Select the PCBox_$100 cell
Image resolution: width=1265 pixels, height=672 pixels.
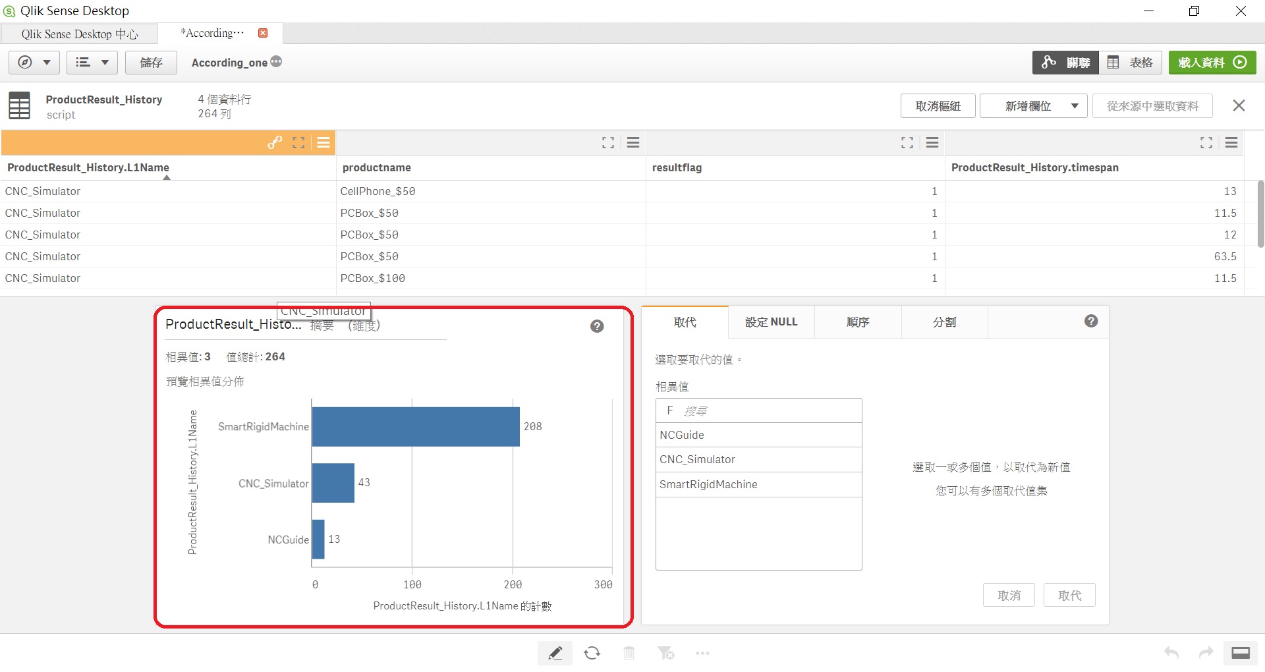(x=491, y=278)
